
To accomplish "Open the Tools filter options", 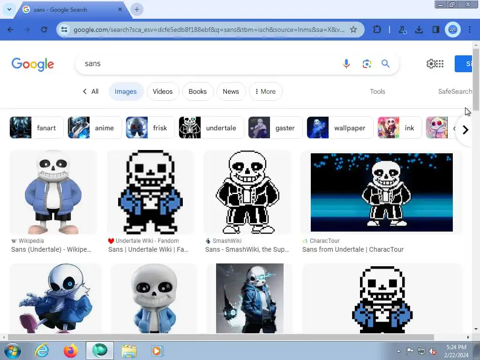I will (x=377, y=91).
